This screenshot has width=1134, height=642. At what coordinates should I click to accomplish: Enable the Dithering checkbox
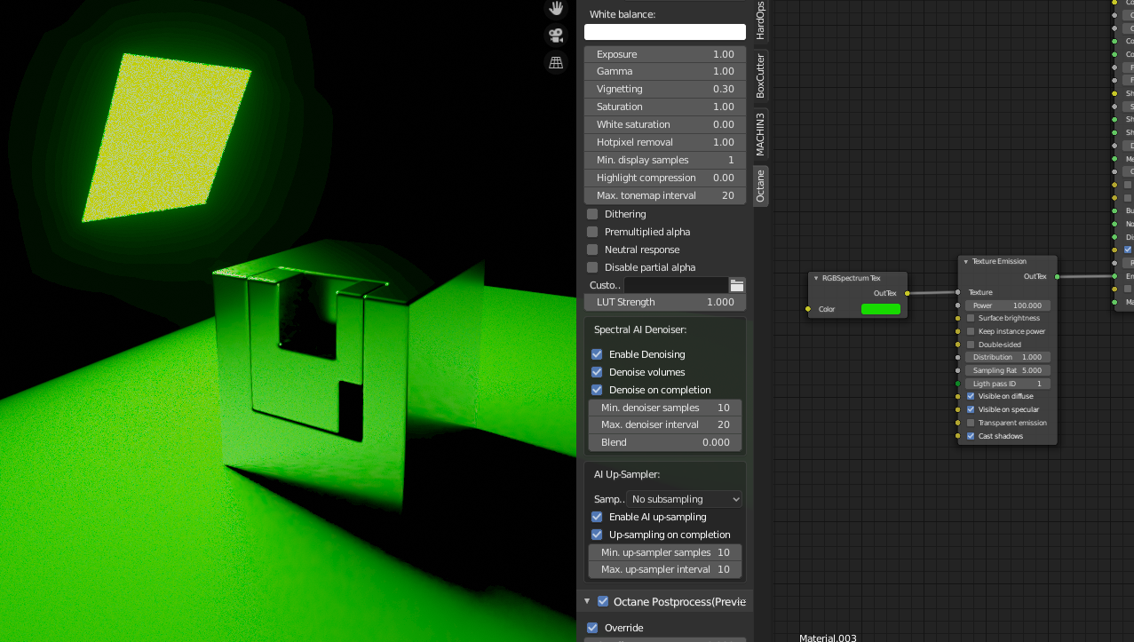(x=592, y=214)
